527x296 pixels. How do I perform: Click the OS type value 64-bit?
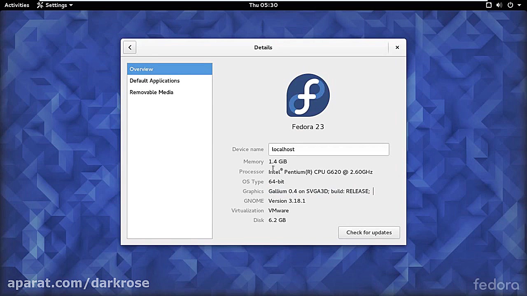[276, 181]
